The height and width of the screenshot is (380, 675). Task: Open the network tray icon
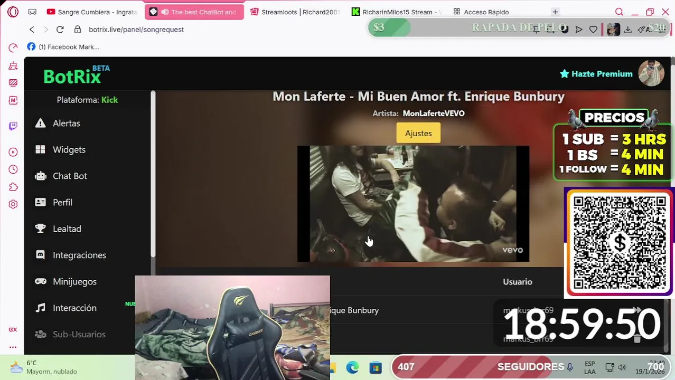(610, 367)
